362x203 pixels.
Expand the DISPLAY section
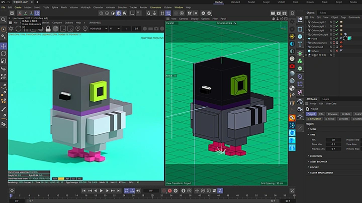(313, 167)
